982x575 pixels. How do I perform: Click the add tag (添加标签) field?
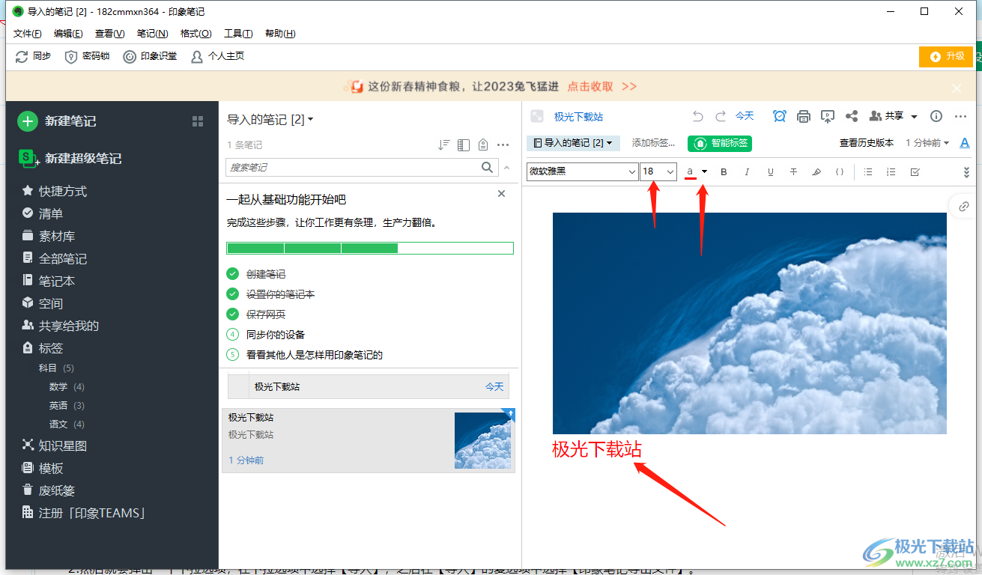pyautogui.click(x=653, y=143)
